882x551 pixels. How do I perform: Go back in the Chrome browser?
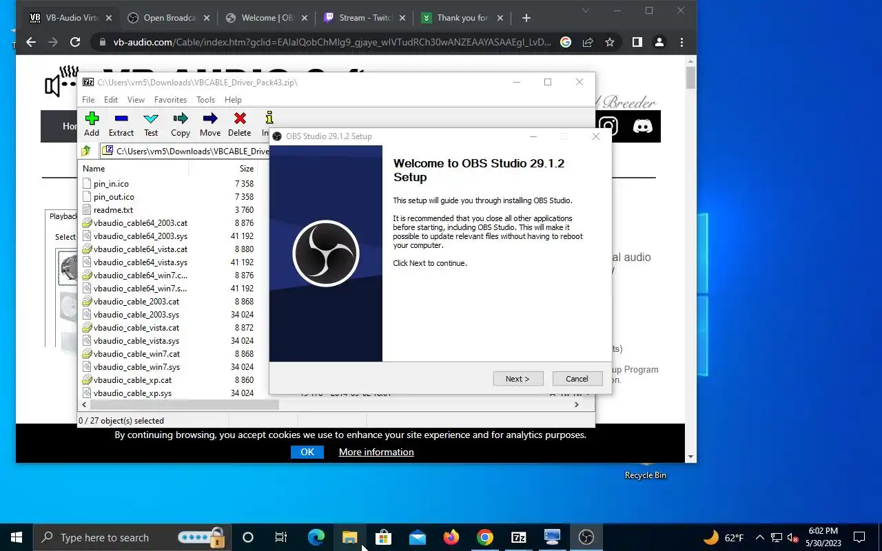[x=31, y=42]
